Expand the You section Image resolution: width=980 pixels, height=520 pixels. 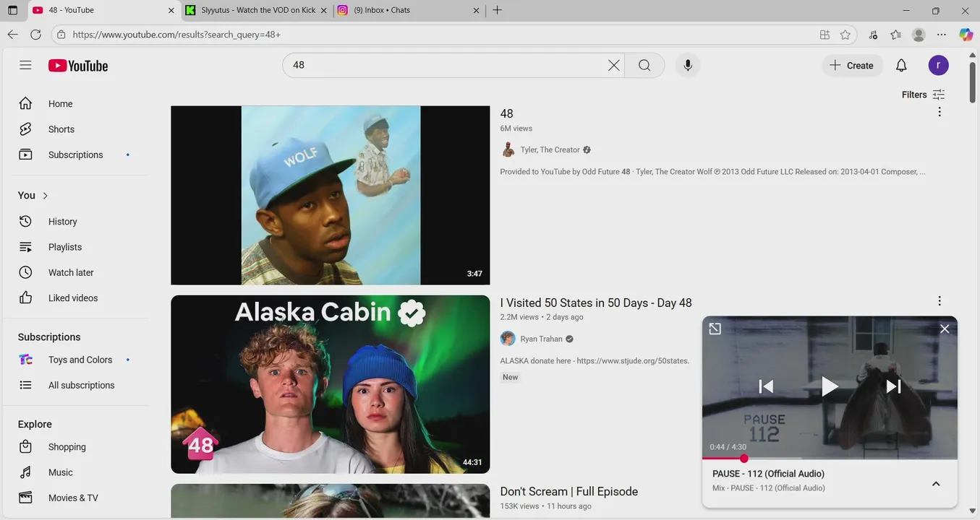(x=33, y=195)
